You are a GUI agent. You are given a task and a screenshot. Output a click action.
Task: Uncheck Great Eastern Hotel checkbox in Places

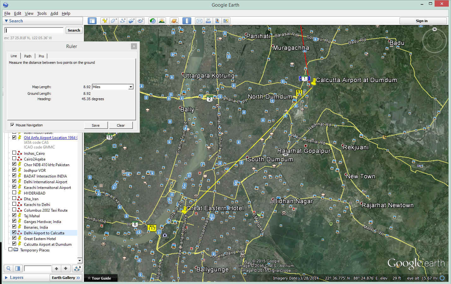coord(14,239)
